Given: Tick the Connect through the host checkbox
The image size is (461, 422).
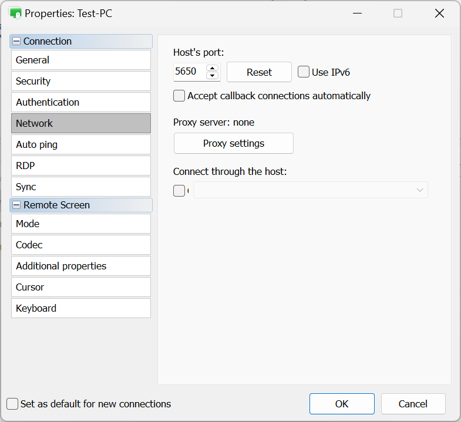Looking at the screenshot, I should click(179, 190).
